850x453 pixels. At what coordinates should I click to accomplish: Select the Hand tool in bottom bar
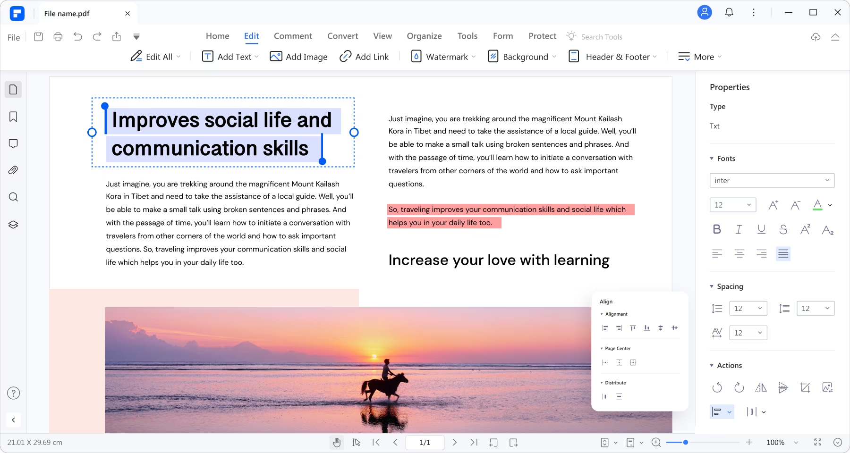coord(336,443)
